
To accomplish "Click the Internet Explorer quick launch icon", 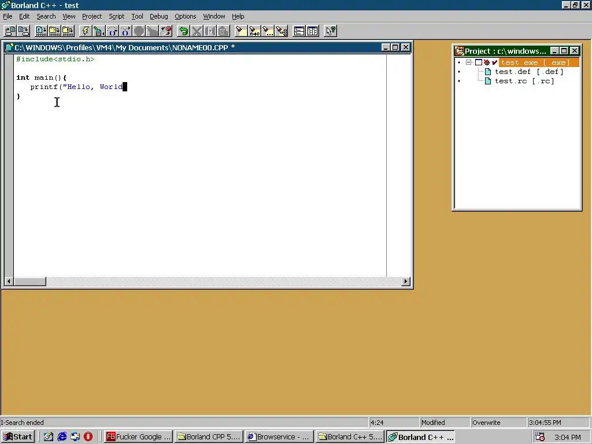I will 62,437.
